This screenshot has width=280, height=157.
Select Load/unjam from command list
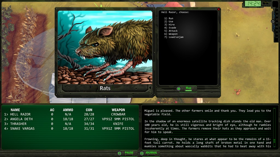coord(176,37)
